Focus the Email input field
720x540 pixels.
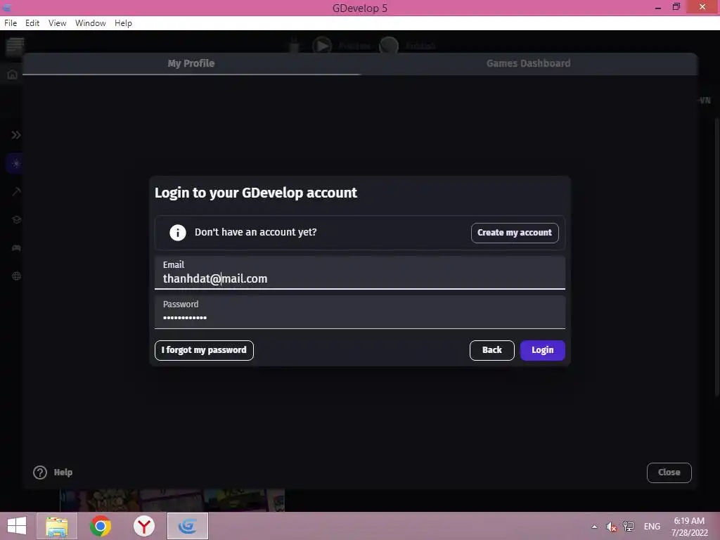click(359, 273)
